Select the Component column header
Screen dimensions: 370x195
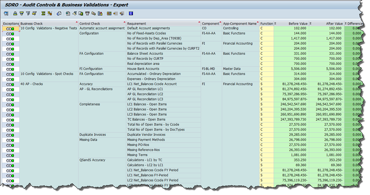point(212,24)
